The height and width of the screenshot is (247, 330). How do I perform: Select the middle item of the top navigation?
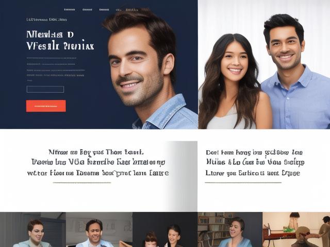(x=104, y=10)
